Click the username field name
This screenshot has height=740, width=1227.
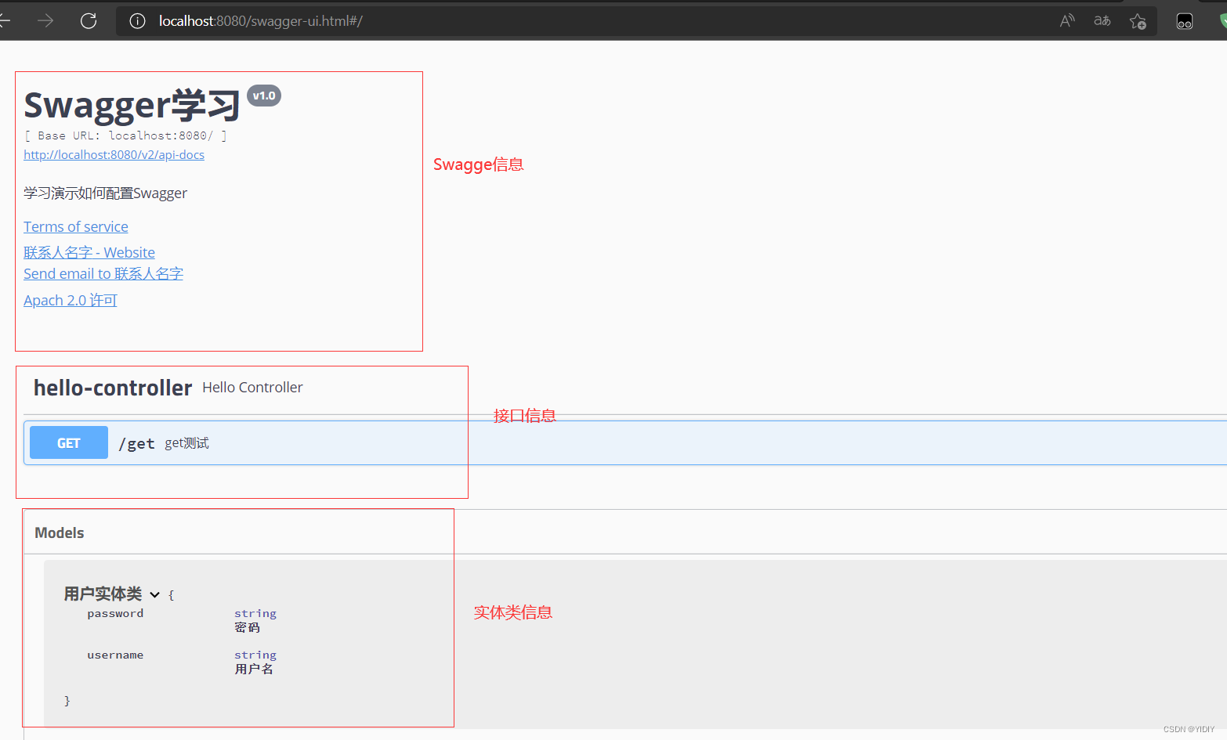pyautogui.click(x=115, y=655)
